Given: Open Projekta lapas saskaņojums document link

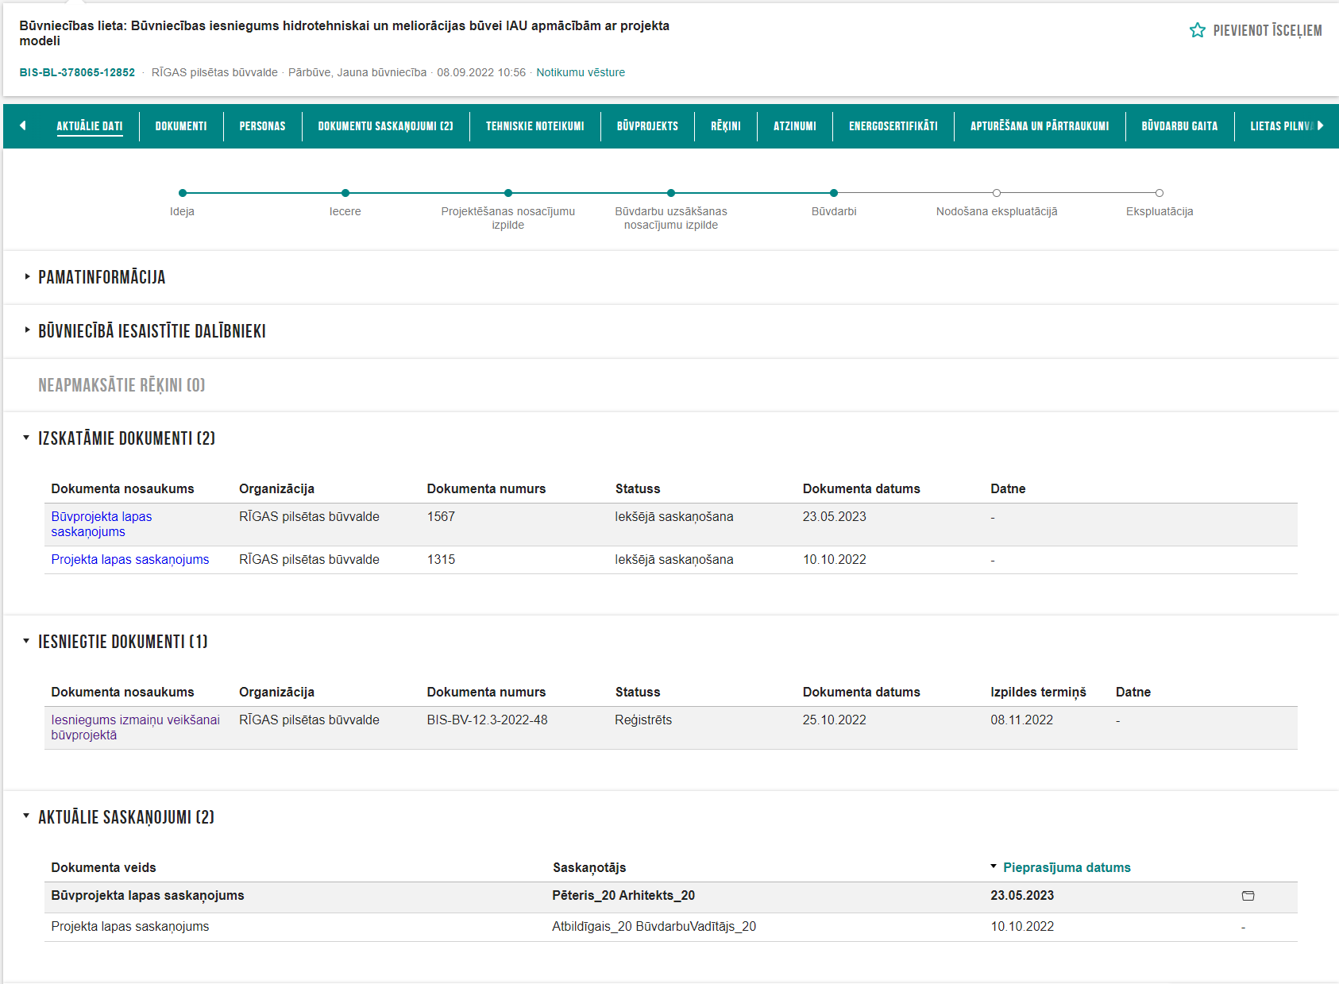Looking at the screenshot, I should (x=130, y=560).
